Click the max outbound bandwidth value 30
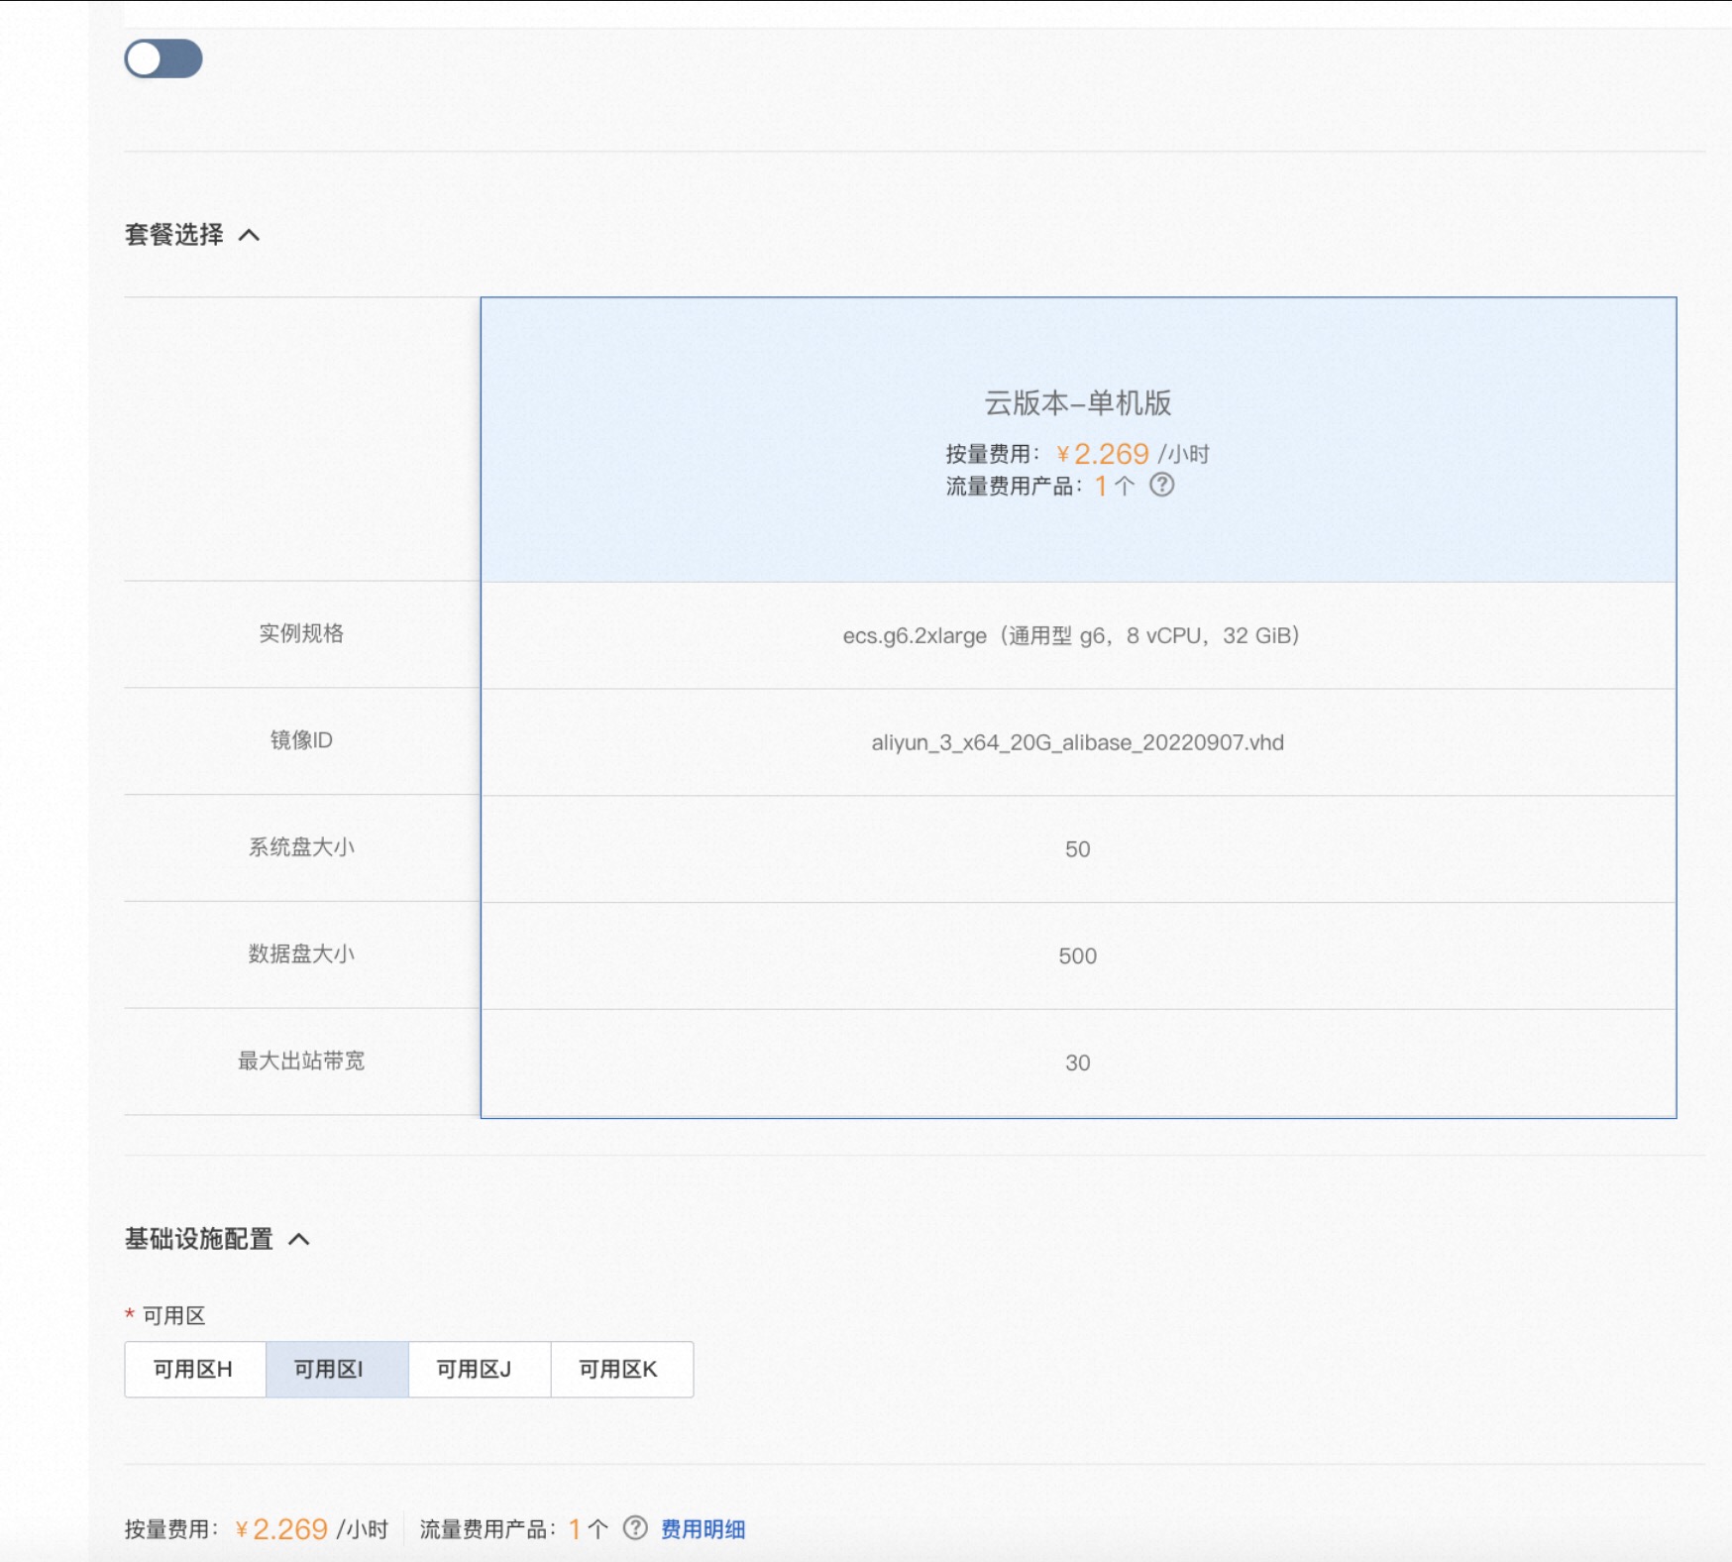 [x=1077, y=1063]
